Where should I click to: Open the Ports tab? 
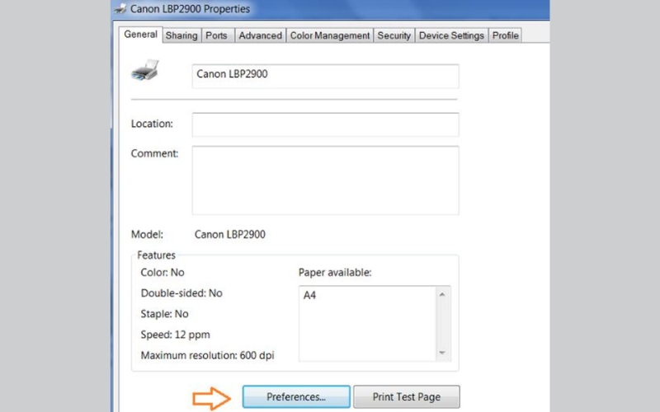pyautogui.click(x=216, y=35)
